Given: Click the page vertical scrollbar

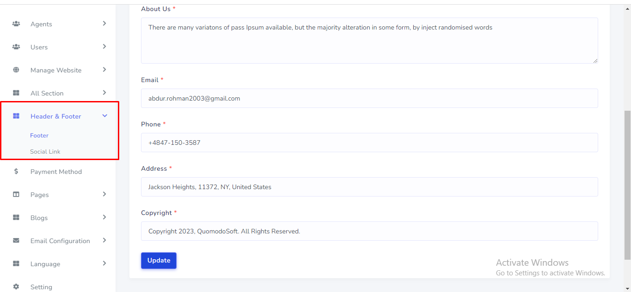Looking at the screenshot, I should pos(627,185).
